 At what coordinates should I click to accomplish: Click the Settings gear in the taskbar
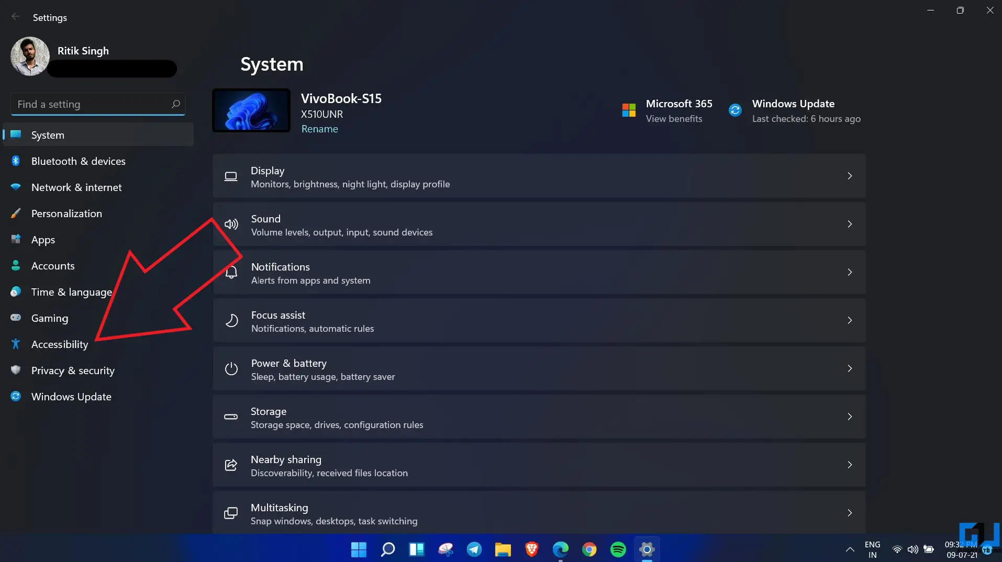[647, 549]
